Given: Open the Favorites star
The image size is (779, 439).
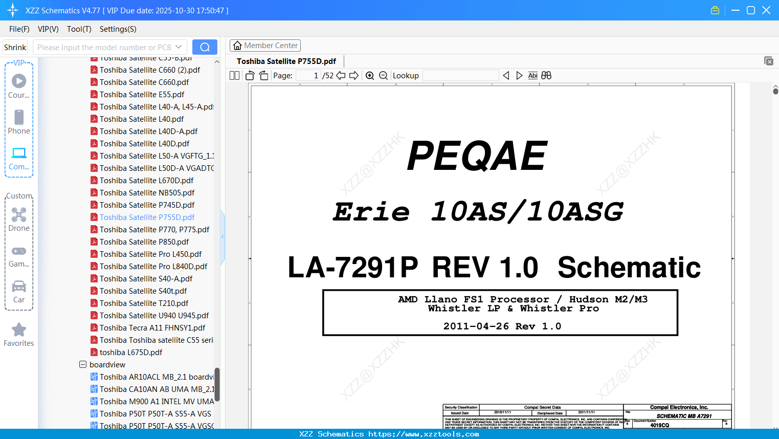Looking at the screenshot, I should click(19, 335).
